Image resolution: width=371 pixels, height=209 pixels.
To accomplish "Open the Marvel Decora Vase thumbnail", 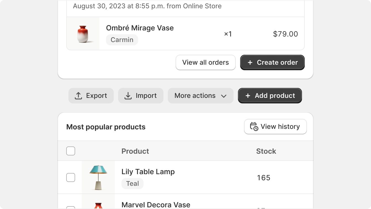I will pyautogui.click(x=98, y=202).
